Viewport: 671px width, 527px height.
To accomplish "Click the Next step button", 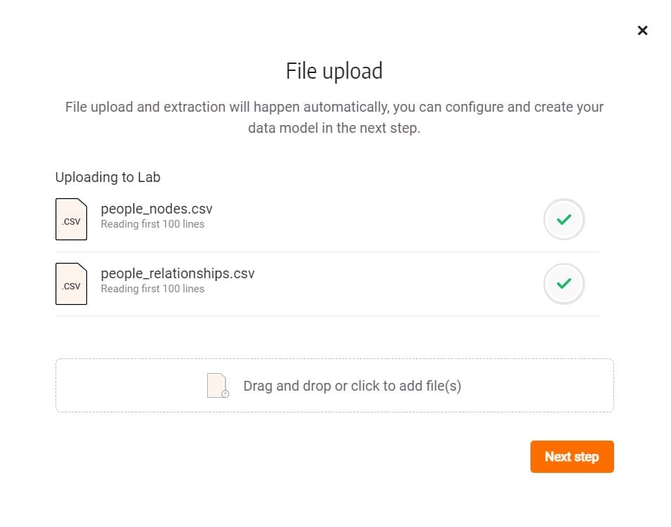I will click(x=572, y=456).
